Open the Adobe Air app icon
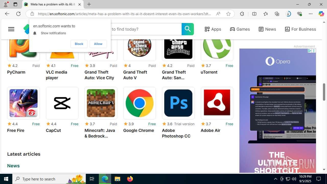 [217, 103]
